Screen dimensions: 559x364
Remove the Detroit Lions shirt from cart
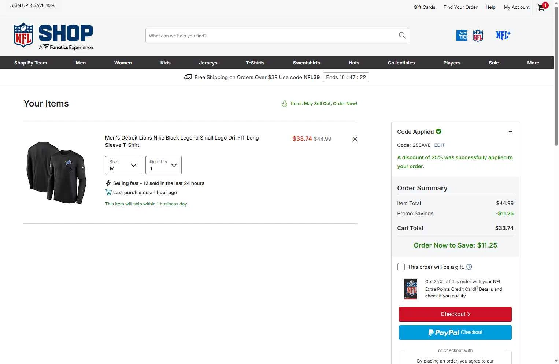click(355, 139)
